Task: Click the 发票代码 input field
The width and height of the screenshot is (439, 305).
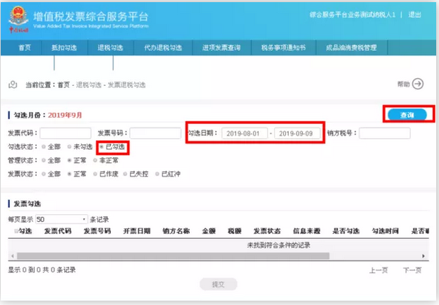Action: (x=65, y=133)
